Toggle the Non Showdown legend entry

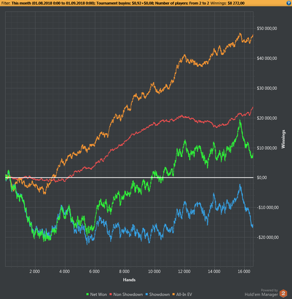click(126, 294)
